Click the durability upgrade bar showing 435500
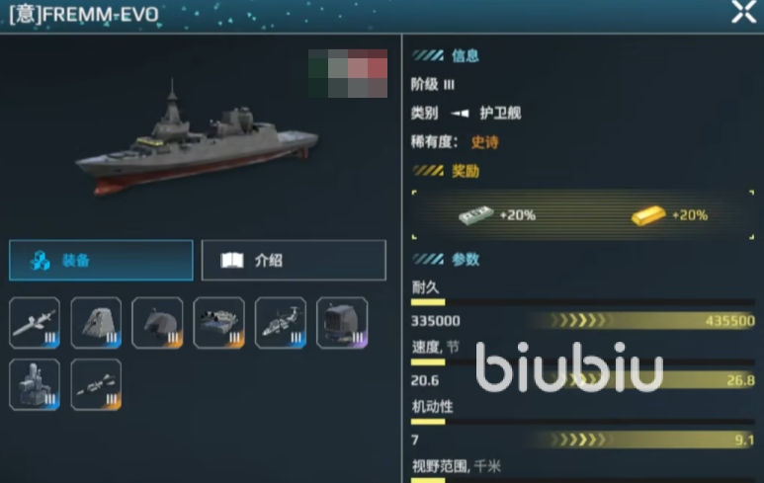The height and width of the screenshot is (483, 764). click(641, 321)
